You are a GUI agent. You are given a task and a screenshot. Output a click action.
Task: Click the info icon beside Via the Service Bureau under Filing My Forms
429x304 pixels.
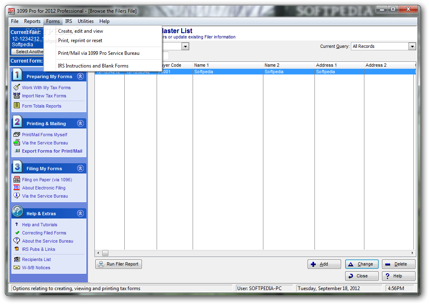(x=17, y=195)
